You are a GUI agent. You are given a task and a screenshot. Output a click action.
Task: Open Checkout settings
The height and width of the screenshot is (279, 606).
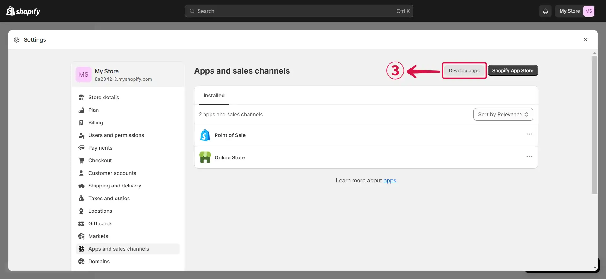[x=128, y=160]
